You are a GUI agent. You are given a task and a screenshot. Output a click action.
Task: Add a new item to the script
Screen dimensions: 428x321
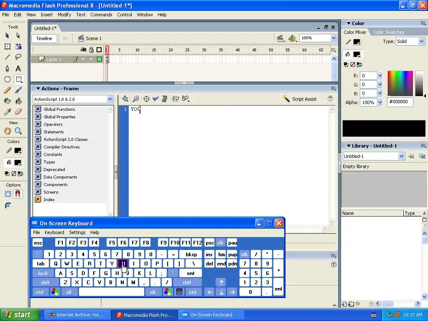tap(125, 99)
